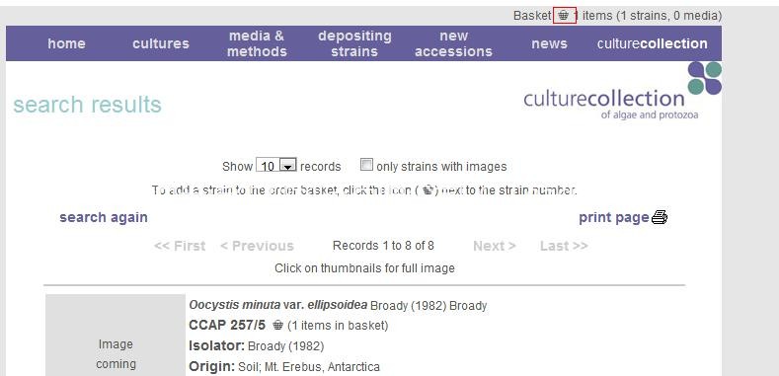Open the basket icon in header

click(x=564, y=16)
